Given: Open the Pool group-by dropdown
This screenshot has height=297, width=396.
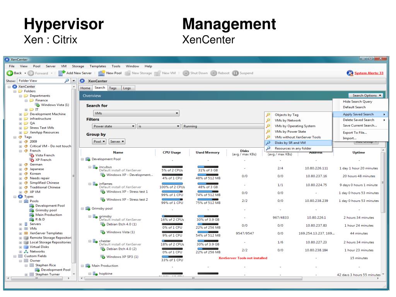Looking at the screenshot, I should (x=99, y=142).
